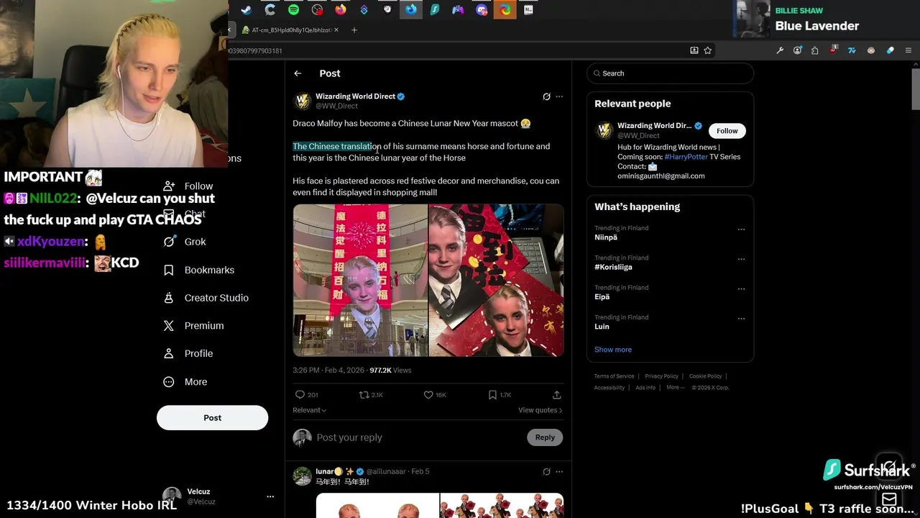Open more options on lunar's reply

coord(559,472)
